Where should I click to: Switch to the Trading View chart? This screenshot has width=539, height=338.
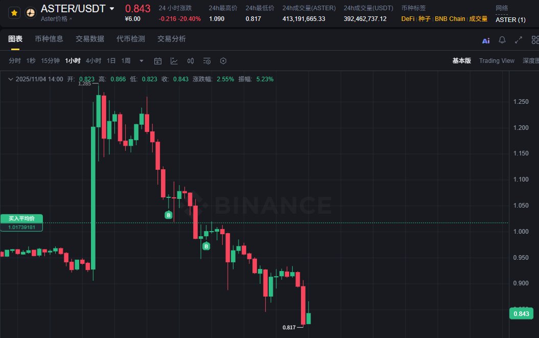point(497,61)
